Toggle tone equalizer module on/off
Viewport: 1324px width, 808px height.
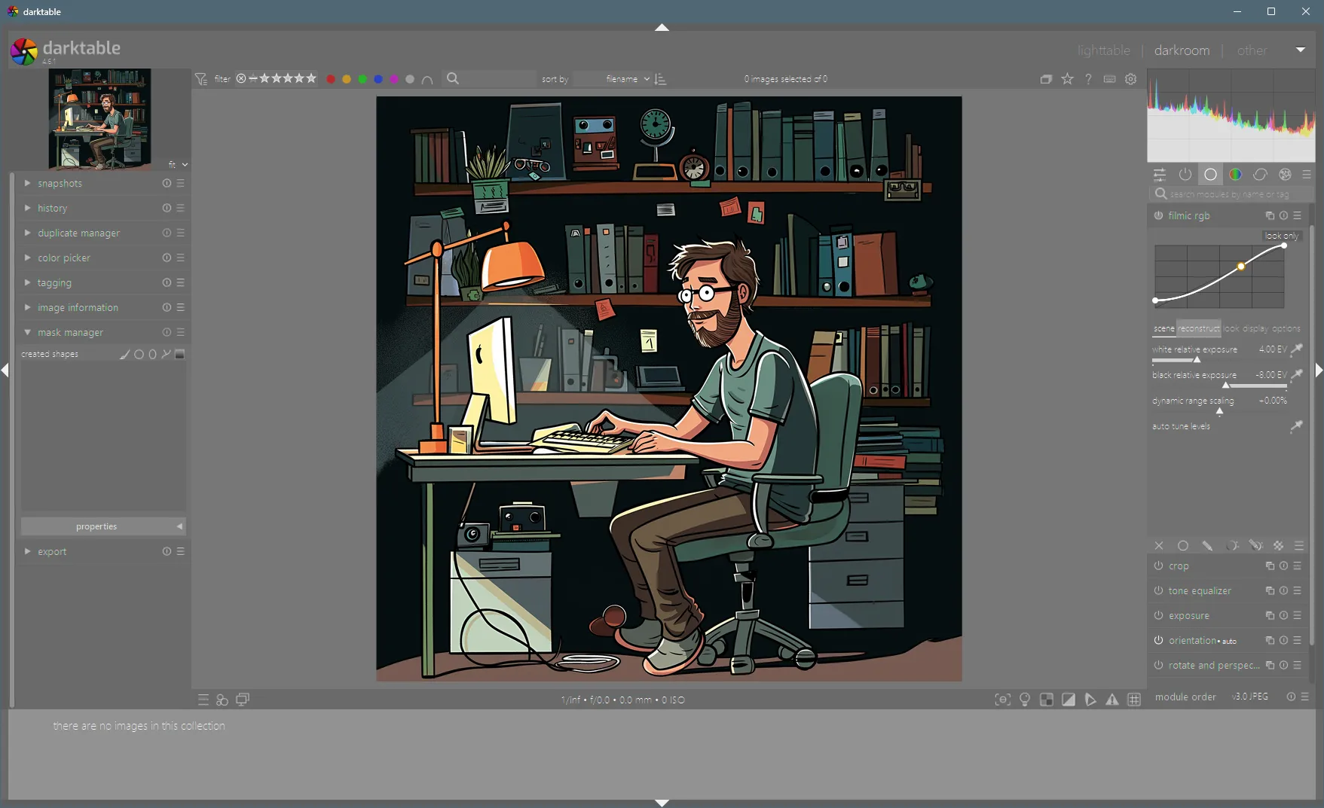(x=1159, y=591)
